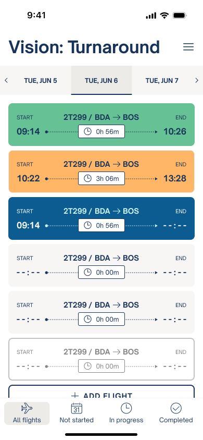Image resolution: width=203 pixels, height=440 pixels.
Task: Open the blue in-progress flight card
Action: pos(102,218)
